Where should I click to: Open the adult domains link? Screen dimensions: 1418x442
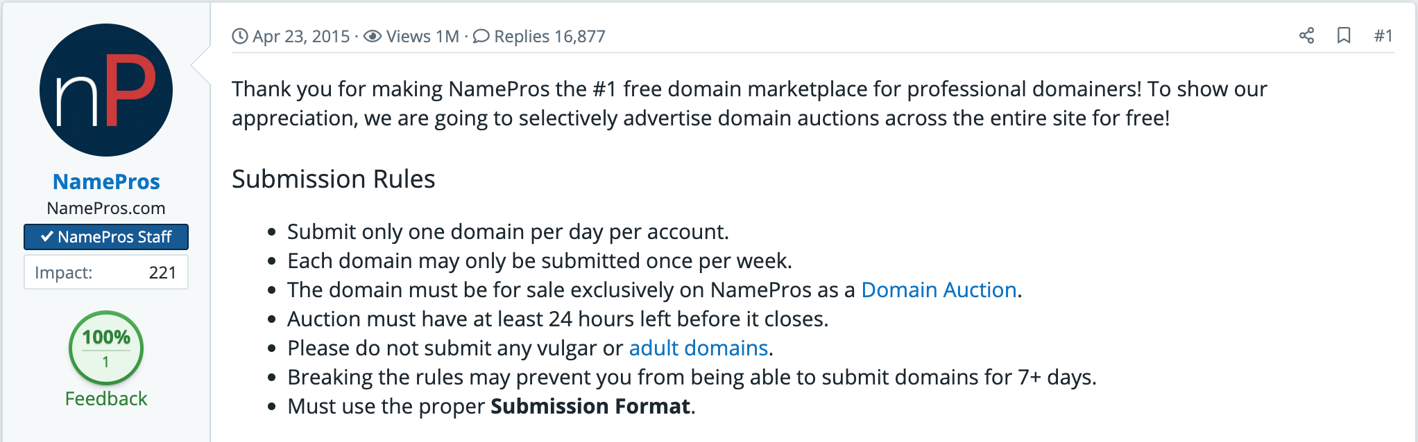pos(698,348)
